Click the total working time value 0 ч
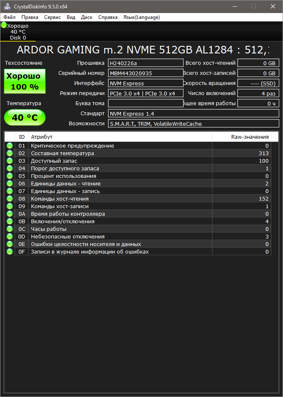The image size is (283, 397). point(258,103)
